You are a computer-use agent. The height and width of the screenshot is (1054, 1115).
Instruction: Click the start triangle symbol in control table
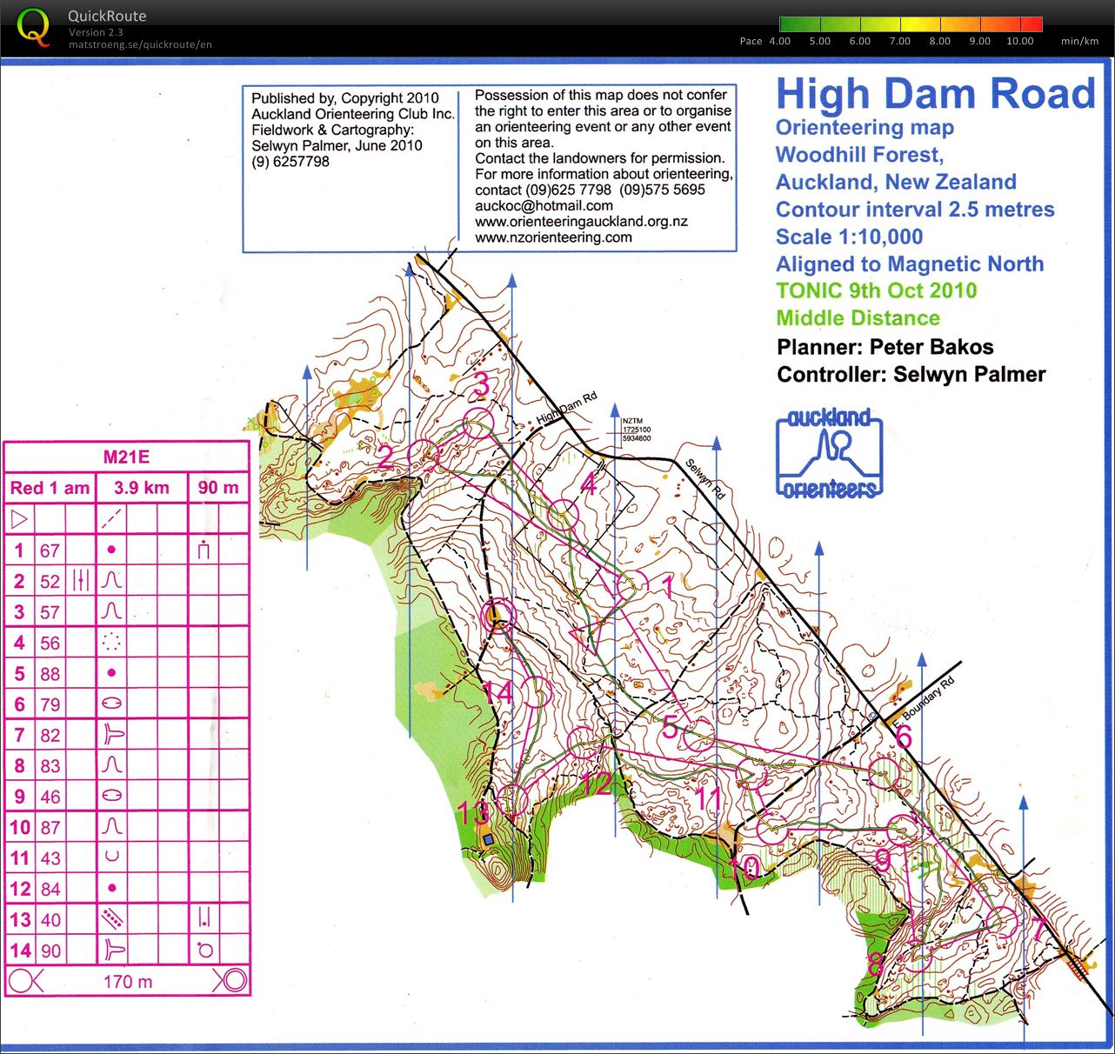tap(19, 520)
